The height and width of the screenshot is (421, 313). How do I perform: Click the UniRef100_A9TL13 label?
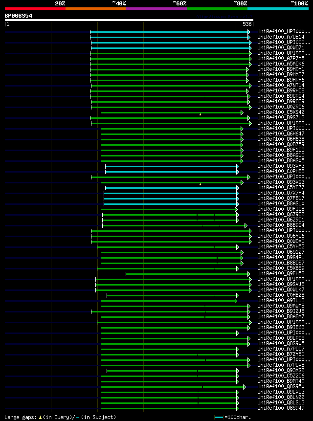pos(281,300)
